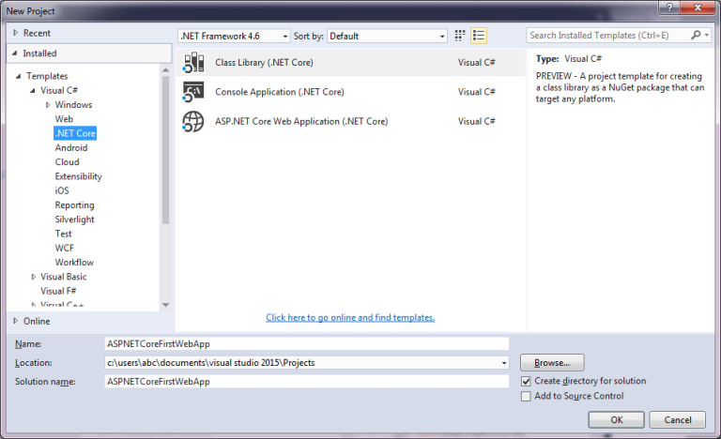721x439 pixels.
Task: Open the Location path dropdown arrow
Action: point(504,363)
